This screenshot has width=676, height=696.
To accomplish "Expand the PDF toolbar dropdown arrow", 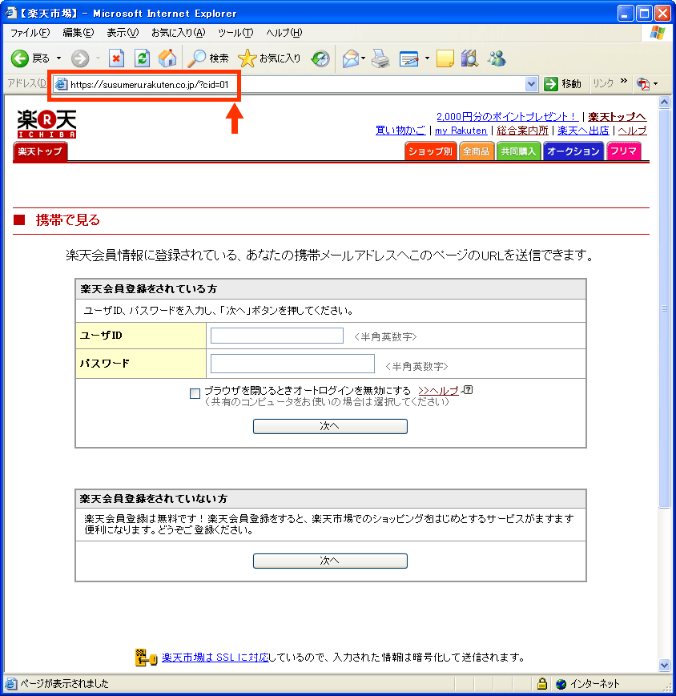I will click(656, 83).
